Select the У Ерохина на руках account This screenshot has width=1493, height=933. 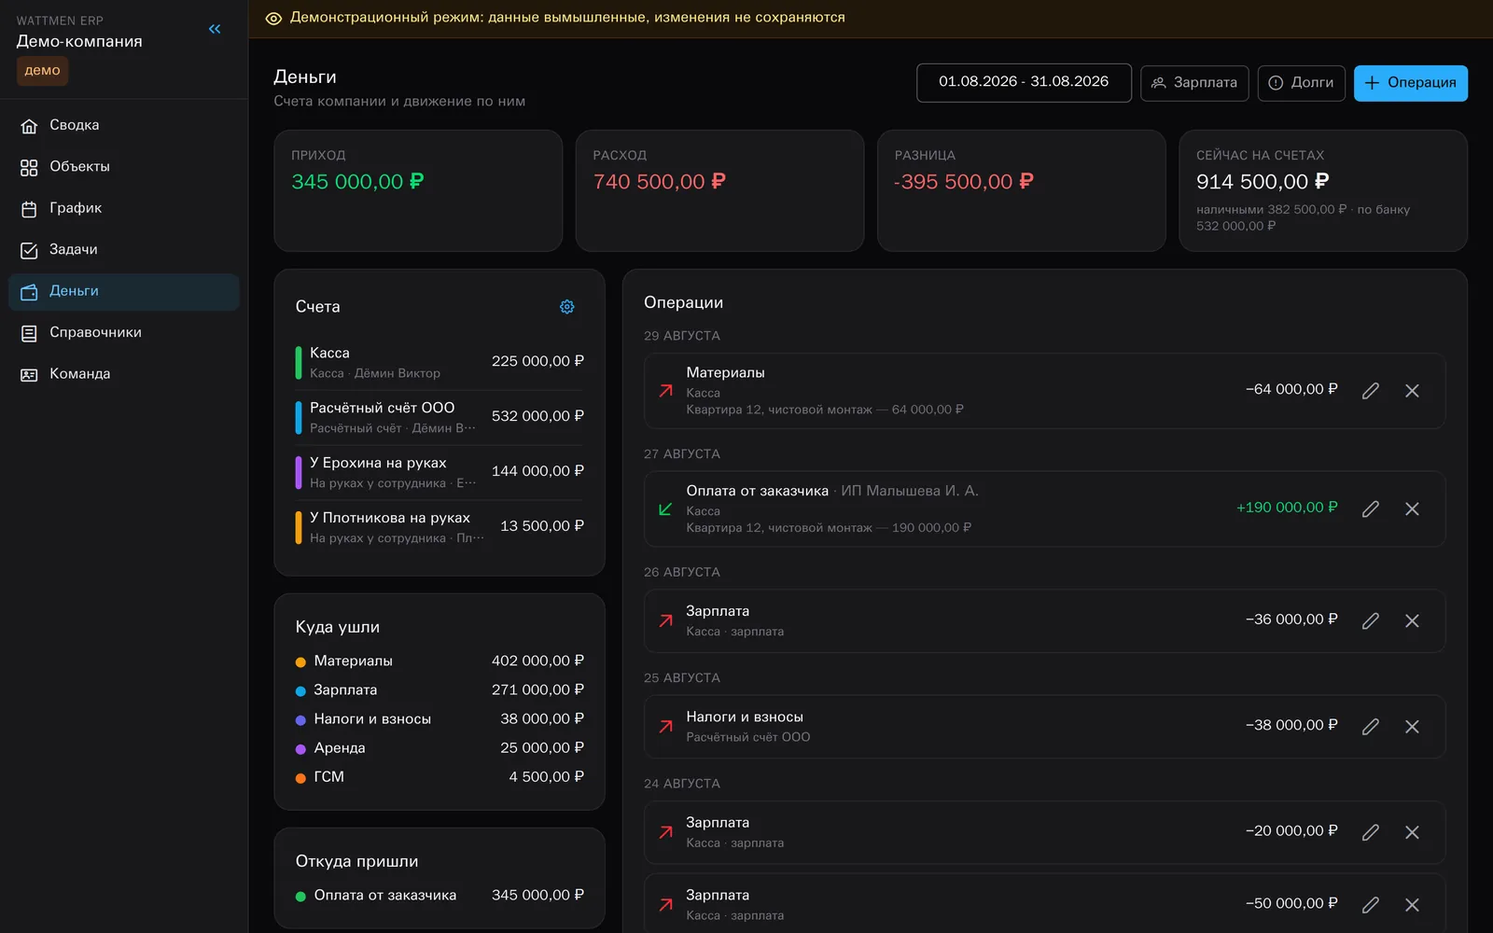[x=440, y=472]
